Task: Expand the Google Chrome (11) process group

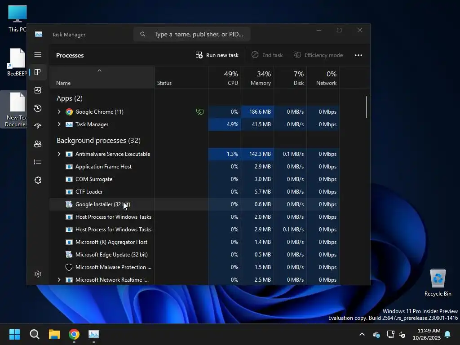Action: point(59,112)
